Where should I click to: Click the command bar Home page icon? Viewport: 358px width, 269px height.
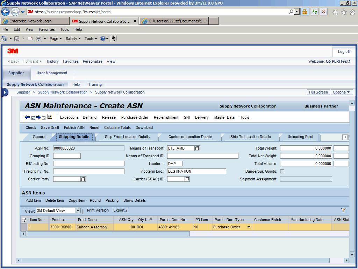click(x=4, y=39)
